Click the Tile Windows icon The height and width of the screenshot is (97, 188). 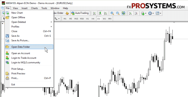[123, 13]
